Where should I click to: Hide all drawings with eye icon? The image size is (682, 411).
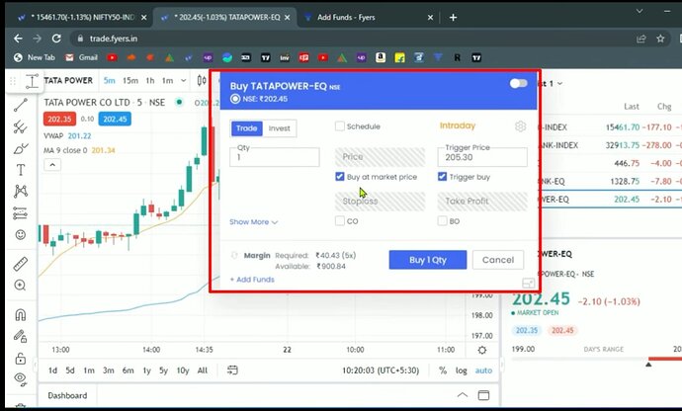click(21, 378)
